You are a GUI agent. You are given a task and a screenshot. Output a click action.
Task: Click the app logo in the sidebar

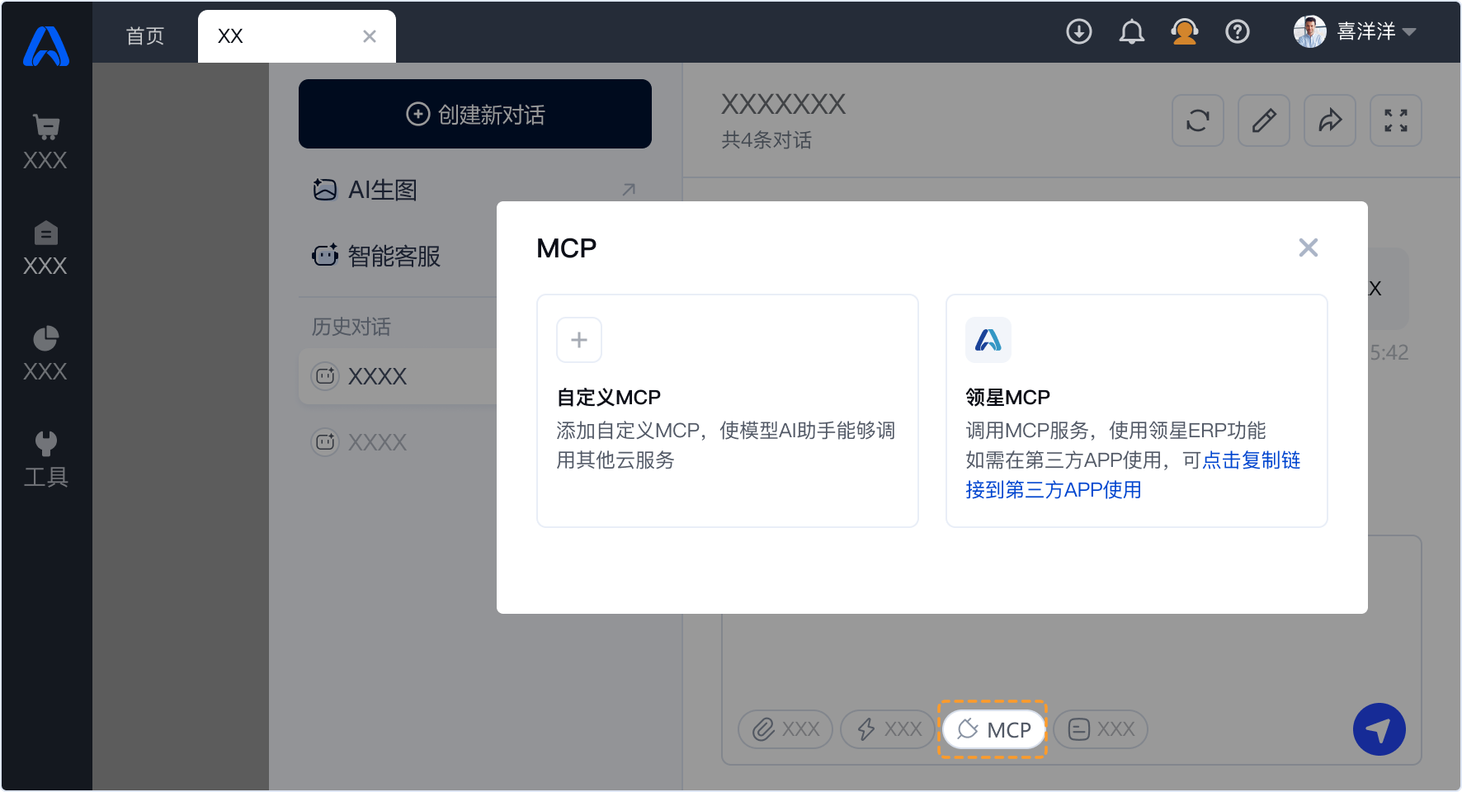coord(46,46)
